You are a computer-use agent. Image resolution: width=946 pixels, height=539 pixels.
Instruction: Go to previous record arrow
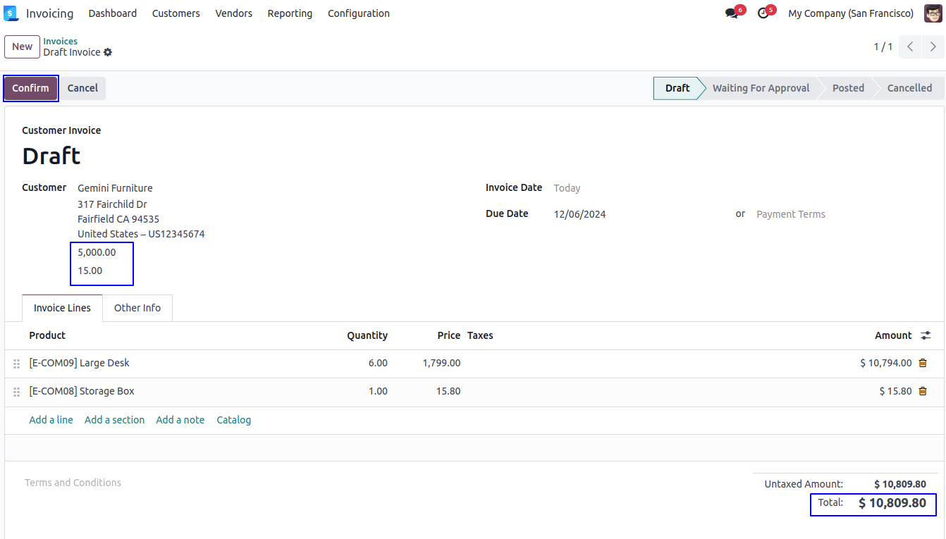(910, 47)
